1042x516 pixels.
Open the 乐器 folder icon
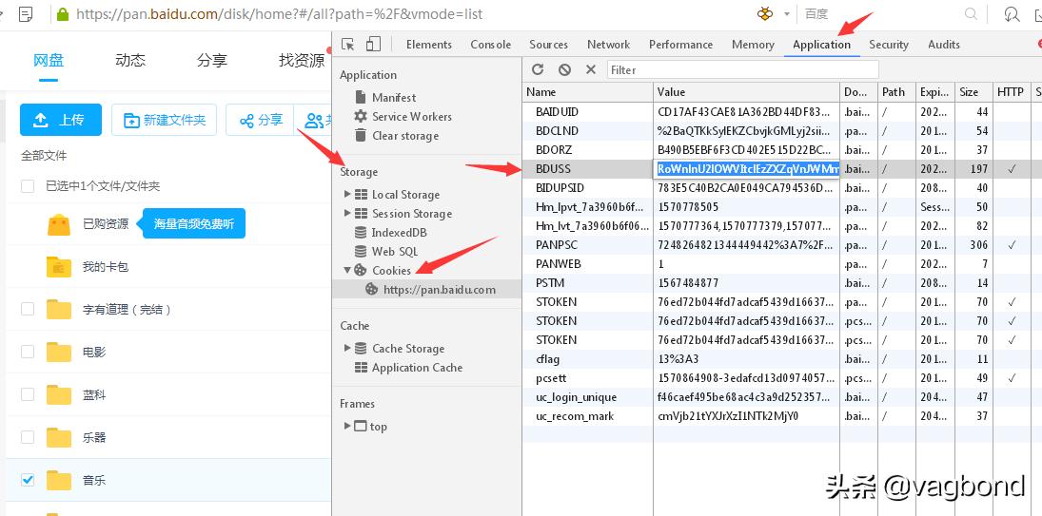(x=58, y=437)
